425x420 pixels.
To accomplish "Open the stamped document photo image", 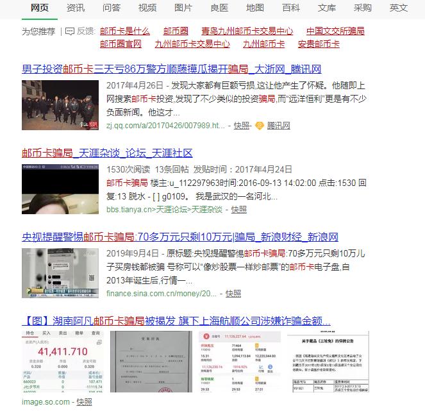I will coord(151,362).
